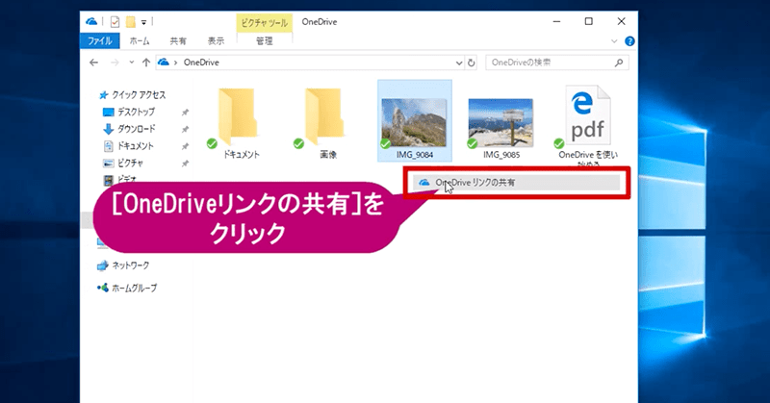This screenshot has width=770, height=403.
Task: Go up one folder level arrow
Action: click(x=146, y=63)
